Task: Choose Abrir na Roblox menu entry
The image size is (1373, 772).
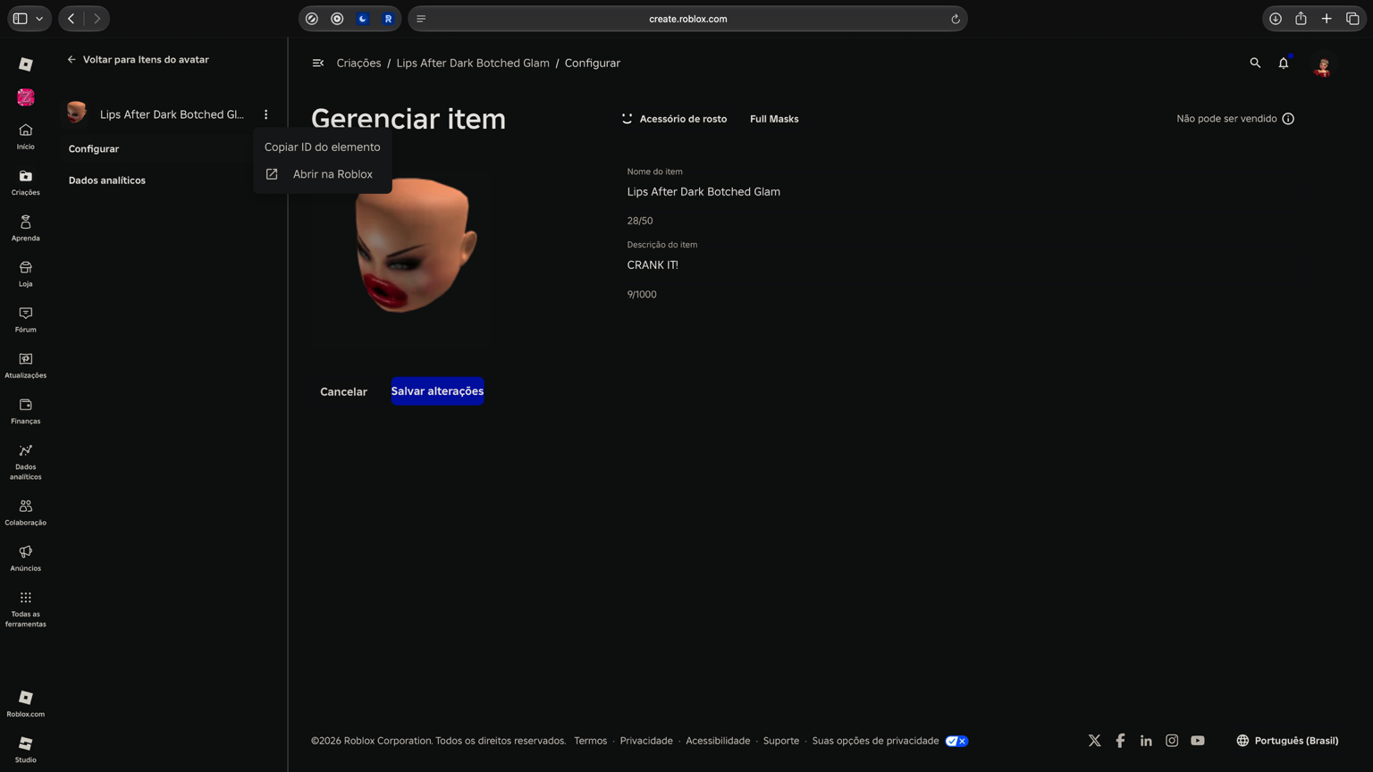Action: click(x=322, y=174)
